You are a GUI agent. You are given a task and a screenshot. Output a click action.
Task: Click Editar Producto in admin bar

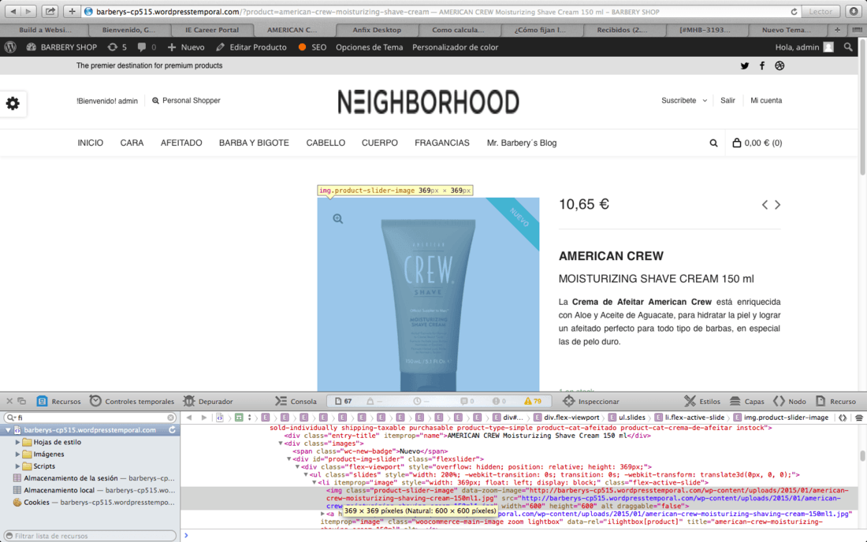[x=251, y=47]
